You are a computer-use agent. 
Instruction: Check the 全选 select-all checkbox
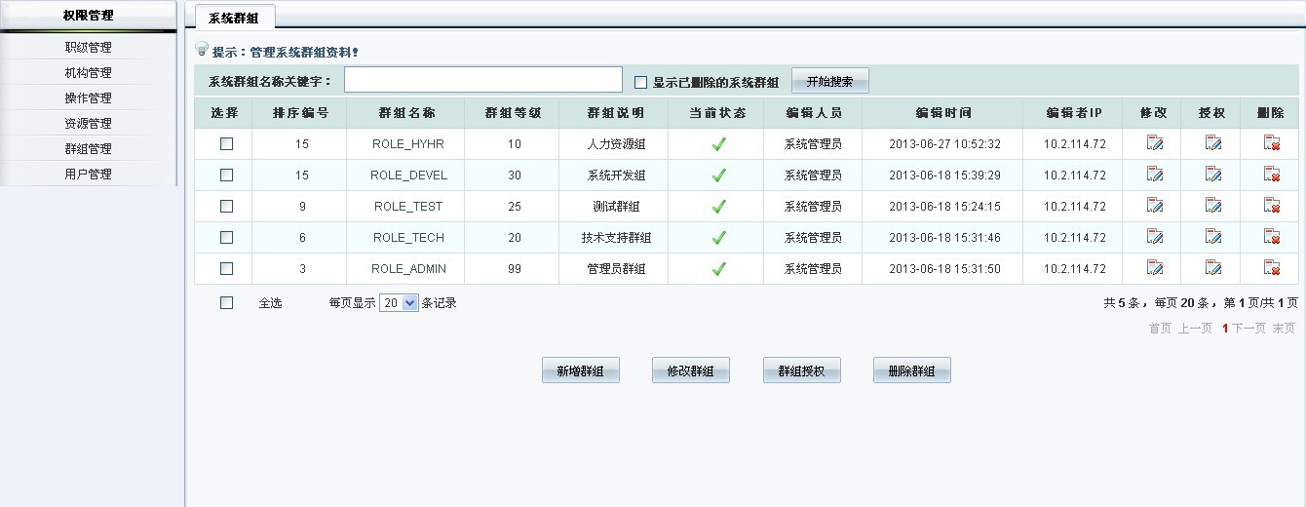226,303
